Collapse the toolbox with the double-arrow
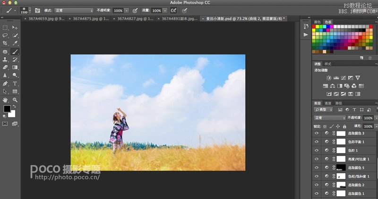The height and width of the screenshot is (199, 378). [2, 17]
